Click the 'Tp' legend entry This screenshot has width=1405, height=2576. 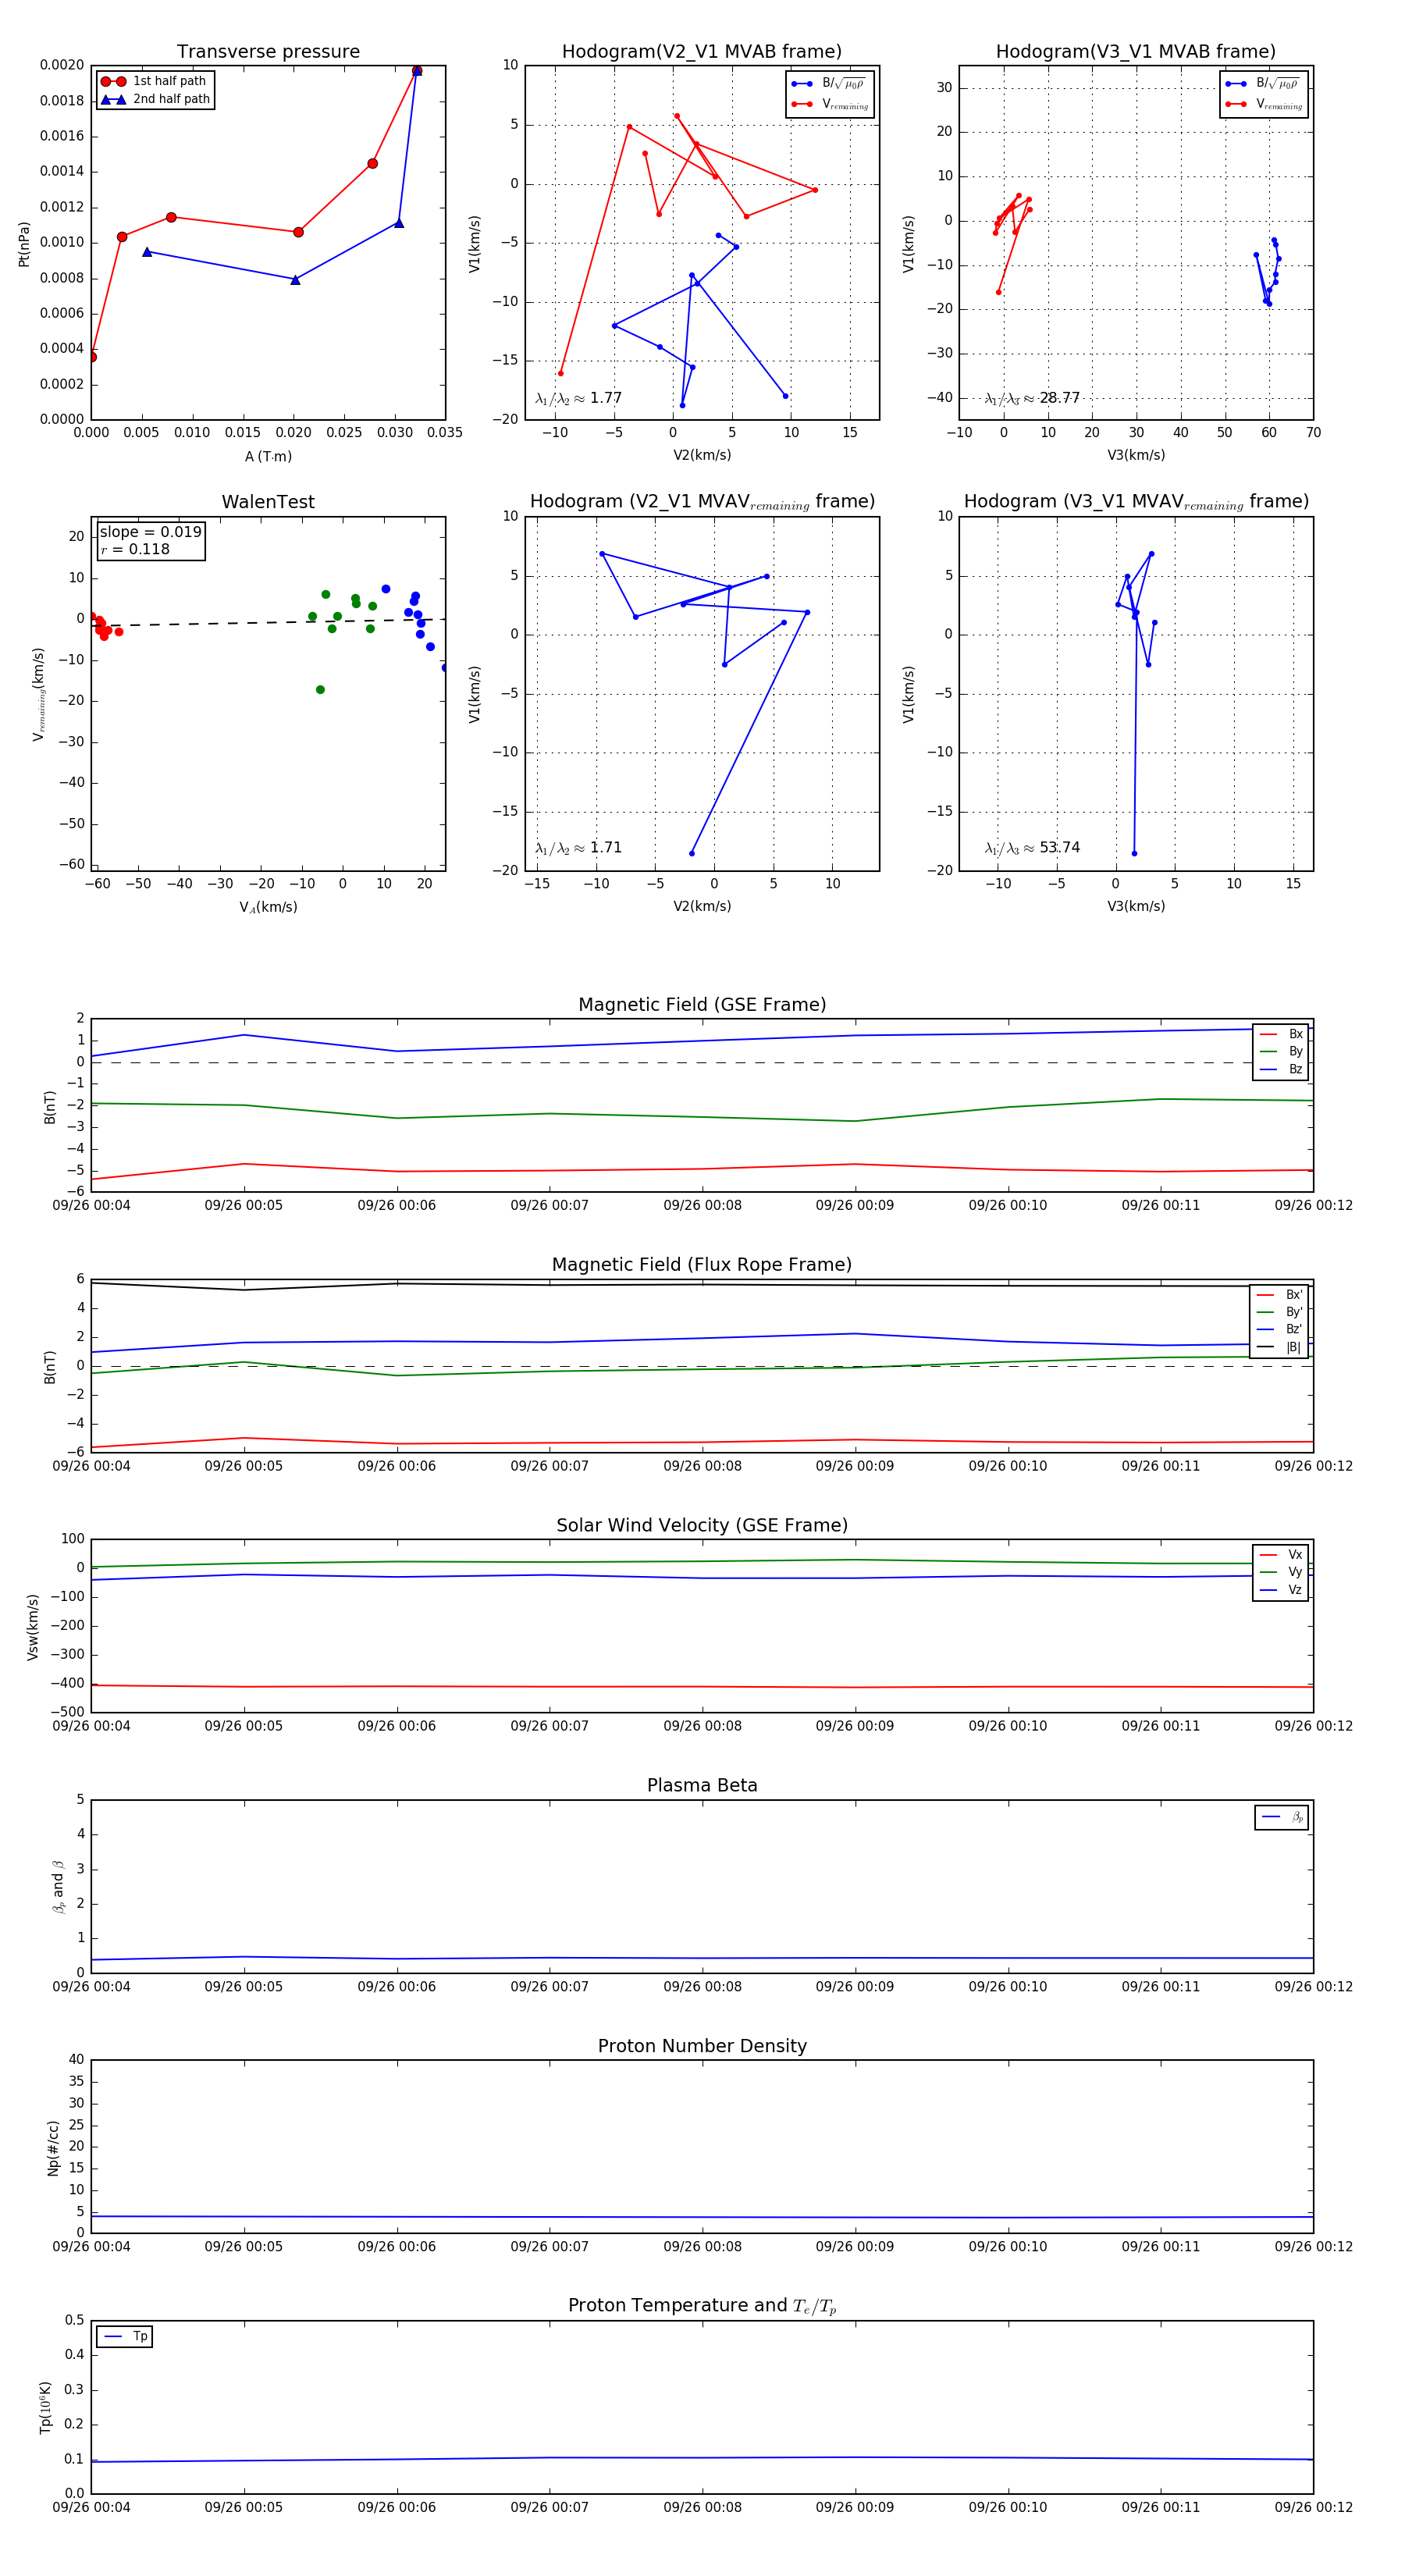click(125, 2336)
